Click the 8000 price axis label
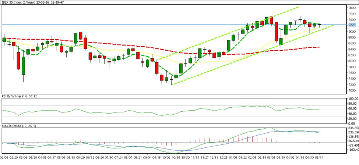The height and width of the screenshot is (165, 359). pyautogui.click(x=352, y=61)
